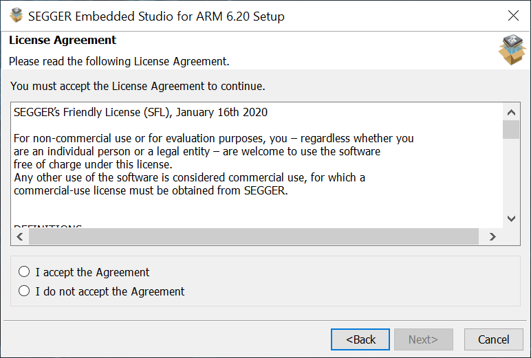Close the Setup window
531x358 pixels.
pyautogui.click(x=513, y=15)
